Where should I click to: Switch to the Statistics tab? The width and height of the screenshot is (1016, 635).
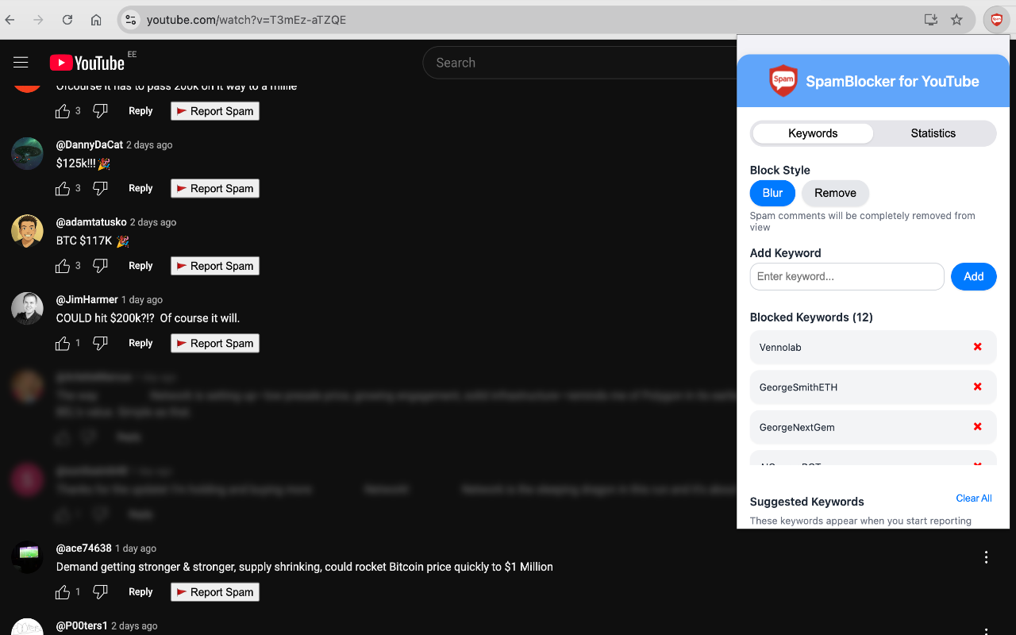point(933,133)
